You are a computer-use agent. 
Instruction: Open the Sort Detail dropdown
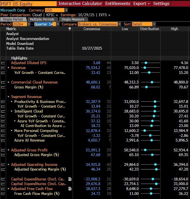[x=154, y=24]
